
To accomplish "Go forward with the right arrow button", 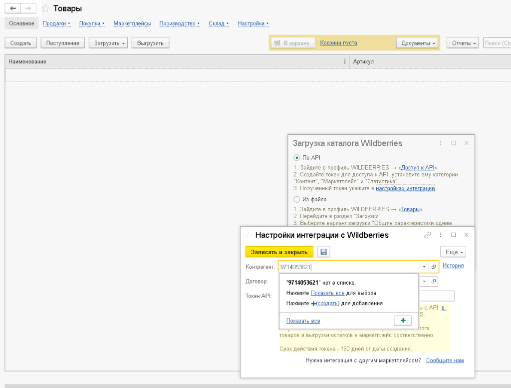I will click(28, 8).
